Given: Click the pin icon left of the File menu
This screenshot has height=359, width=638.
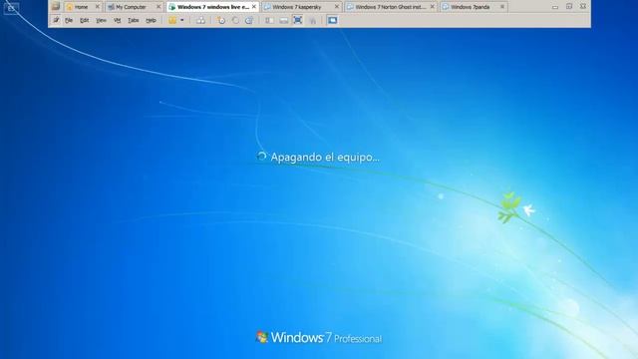Looking at the screenshot, I should point(56,20).
